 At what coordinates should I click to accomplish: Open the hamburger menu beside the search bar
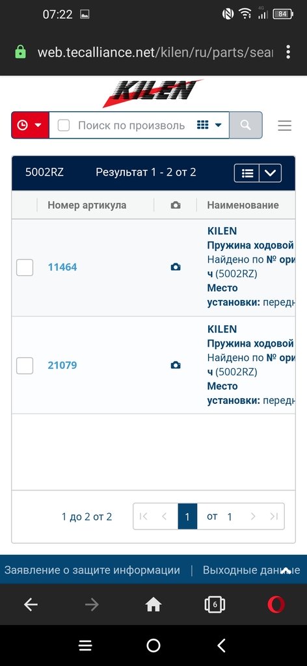pos(284,126)
